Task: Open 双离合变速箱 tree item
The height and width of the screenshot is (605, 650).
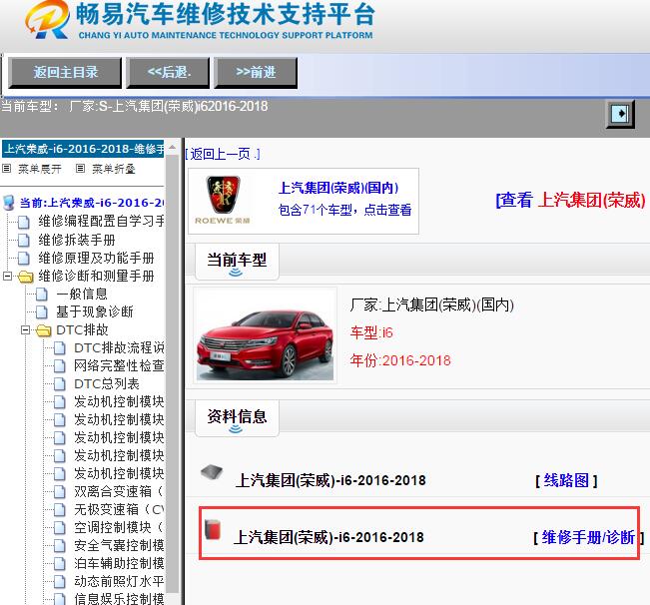Action: pyautogui.click(x=119, y=492)
